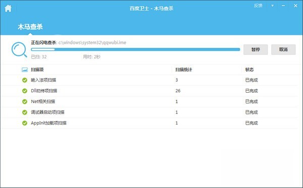303x188 pixels.
Task: Click scan count 3 for 输入法项扫描
Action: pyautogui.click(x=177, y=80)
